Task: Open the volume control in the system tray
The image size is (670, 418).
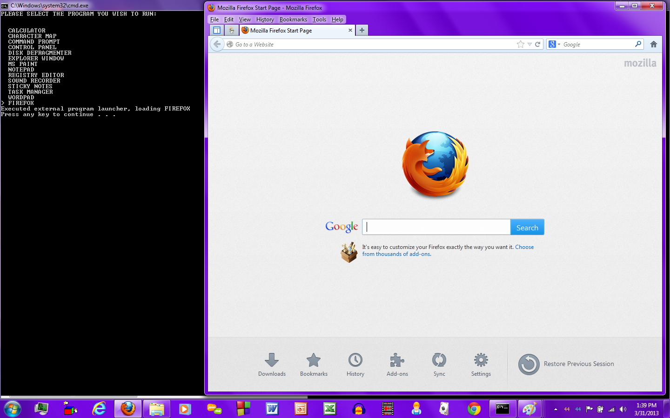Action: [x=623, y=409]
